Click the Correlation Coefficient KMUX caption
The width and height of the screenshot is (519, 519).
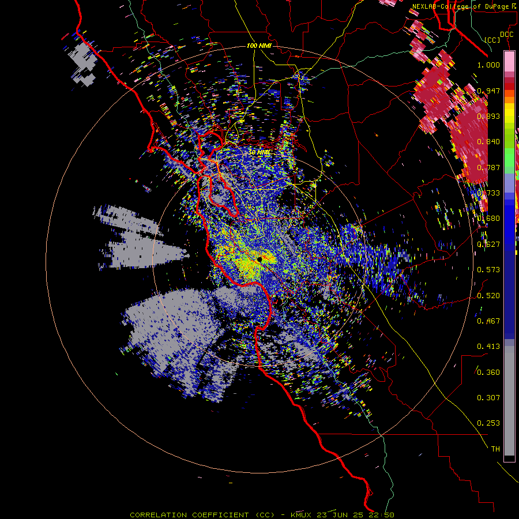point(262,515)
